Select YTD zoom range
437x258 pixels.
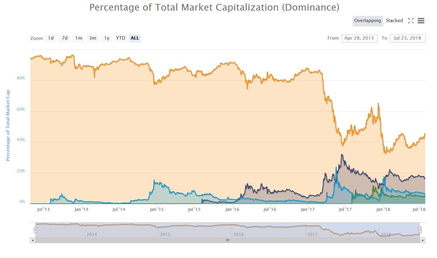coord(121,38)
